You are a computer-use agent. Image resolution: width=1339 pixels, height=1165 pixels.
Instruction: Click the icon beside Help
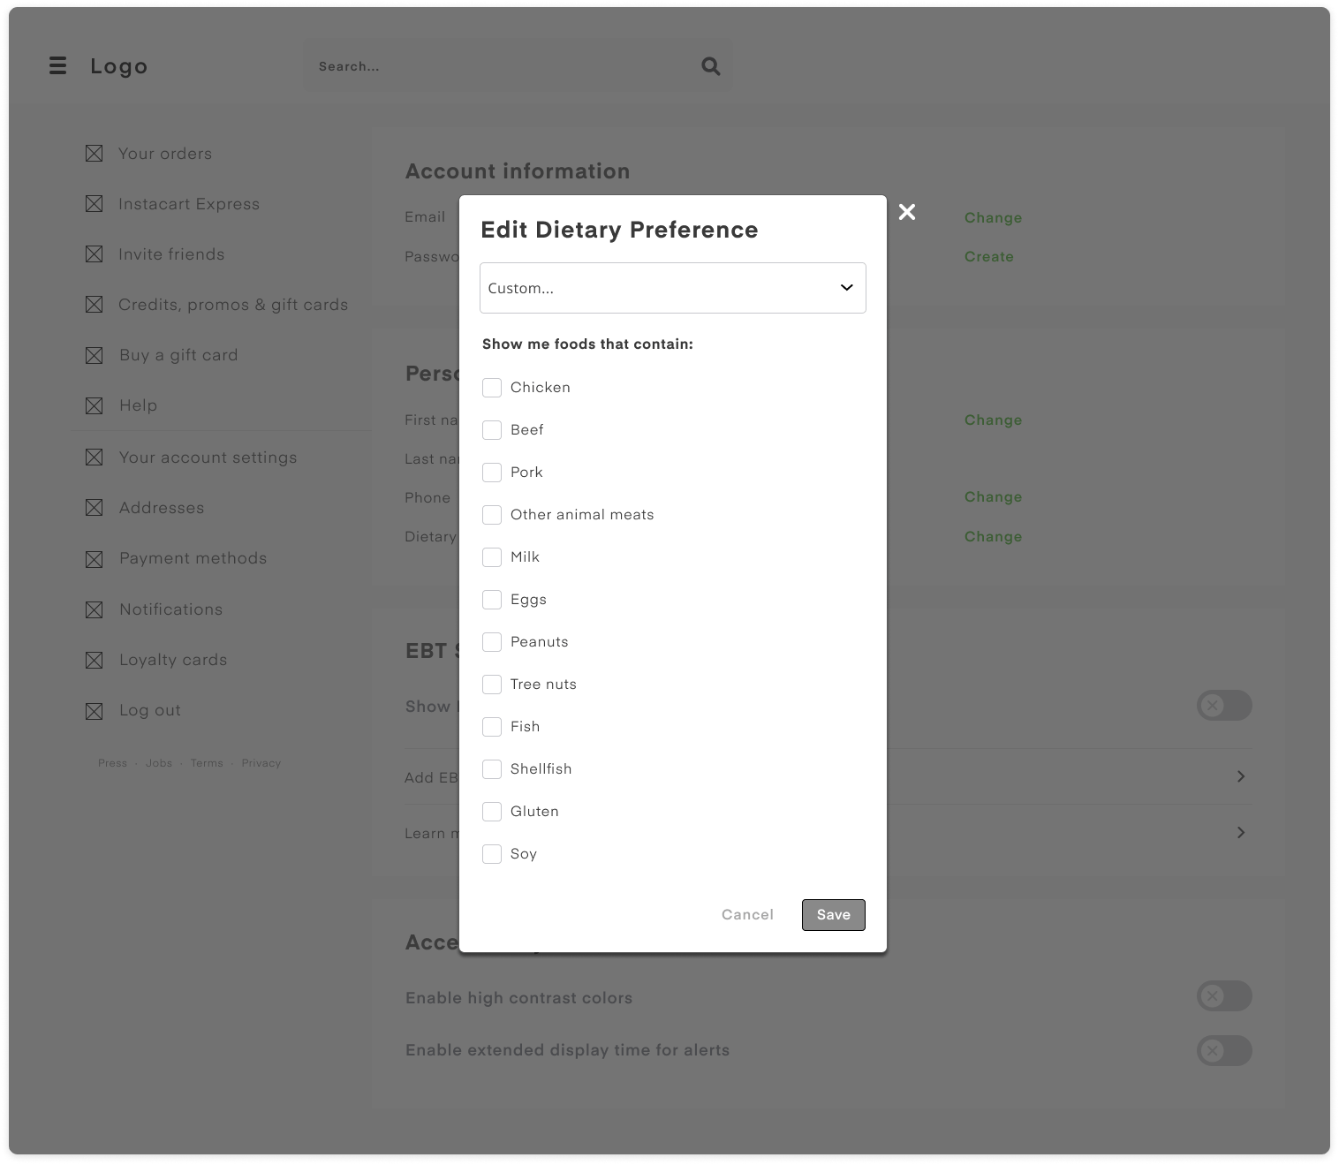click(x=94, y=406)
